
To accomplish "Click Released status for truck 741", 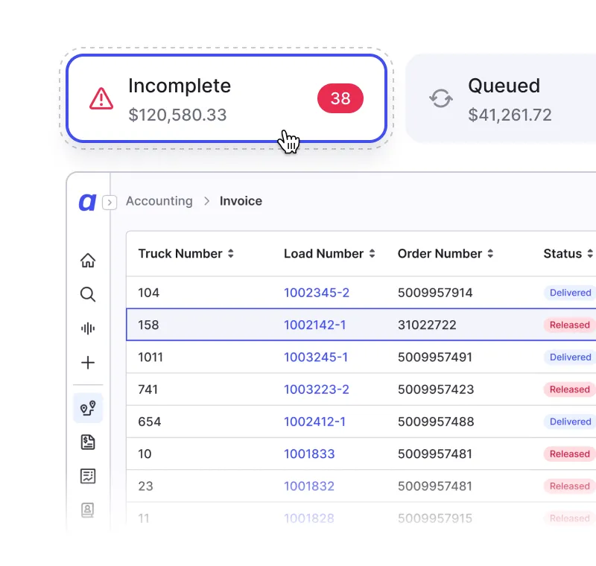I will [569, 389].
